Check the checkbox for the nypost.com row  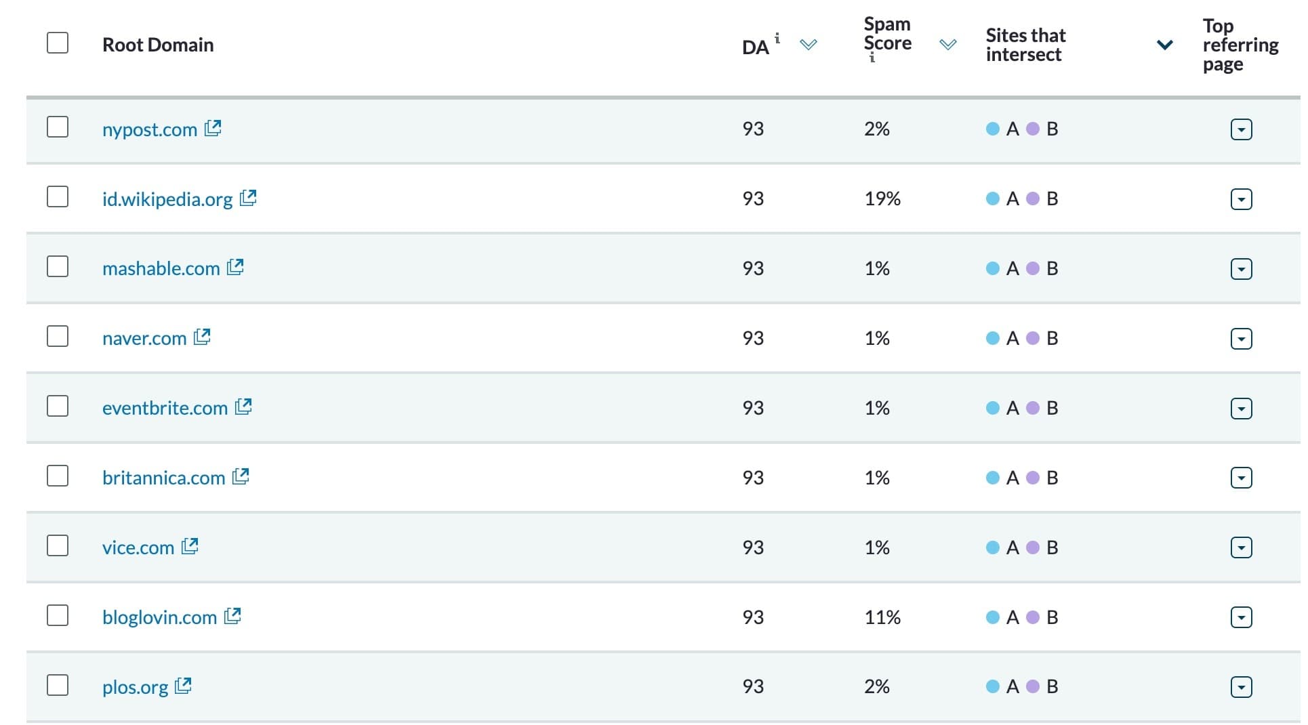(x=58, y=127)
